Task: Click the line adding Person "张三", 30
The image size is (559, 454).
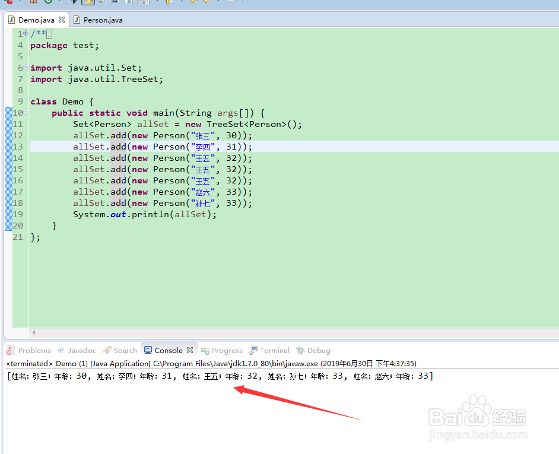Action: pos(163,135)
